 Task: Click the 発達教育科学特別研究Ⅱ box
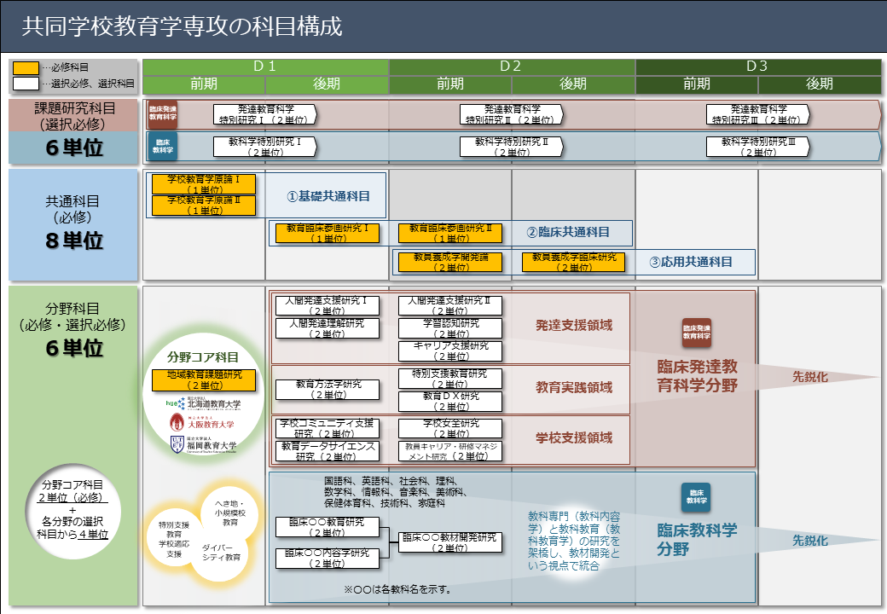pyautogui.click(x=512, y=114)
